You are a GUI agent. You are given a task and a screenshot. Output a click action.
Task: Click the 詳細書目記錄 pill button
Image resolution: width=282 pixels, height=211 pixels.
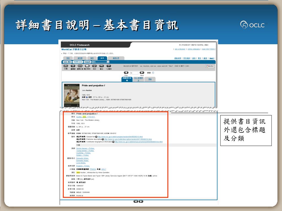[x=78, y=62]
